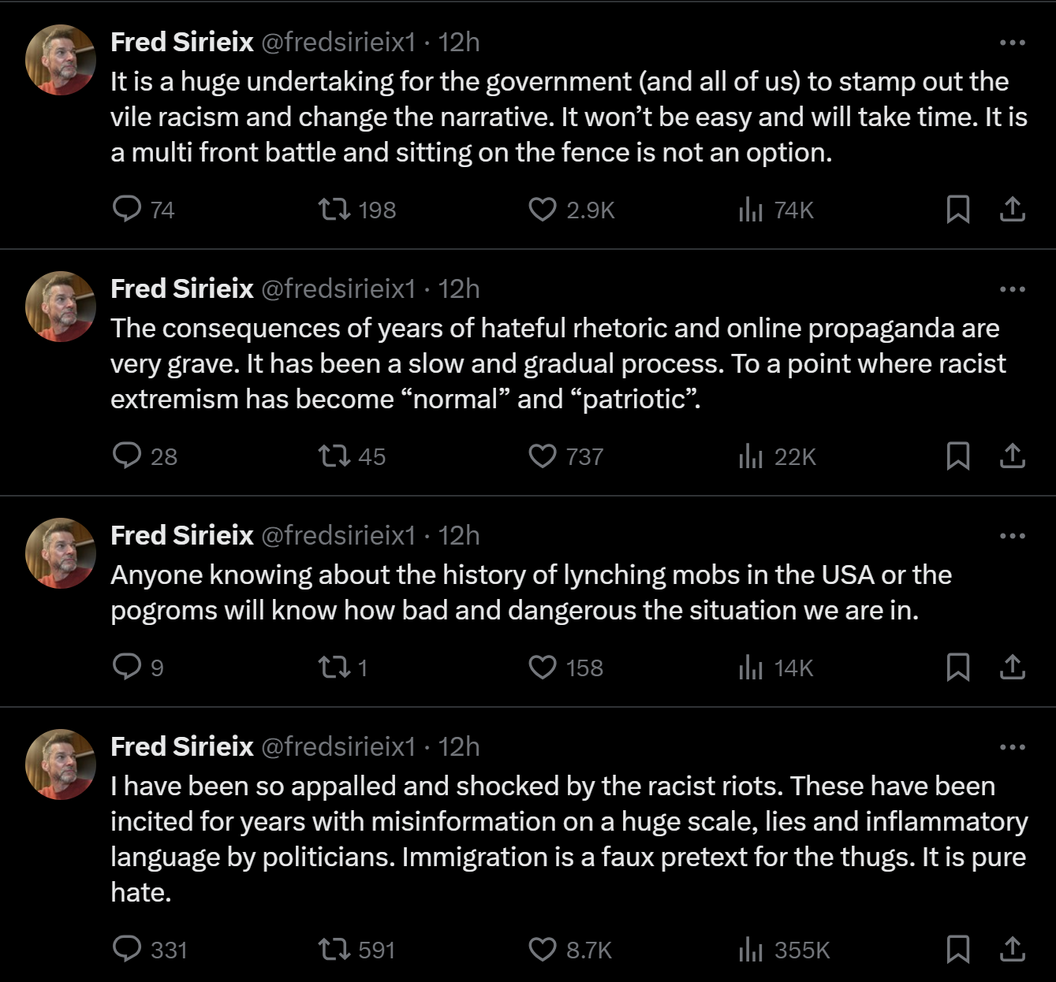Reply to the 'hateful rhetoric' tweet
1056x982 pixels.
pyautogui.click(x=127, y=456)
